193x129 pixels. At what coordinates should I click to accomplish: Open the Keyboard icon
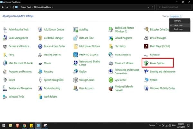pos(146,55)
